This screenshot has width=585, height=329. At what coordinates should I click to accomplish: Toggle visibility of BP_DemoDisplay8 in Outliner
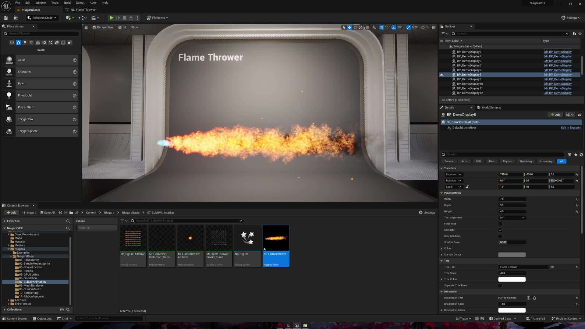441,75
